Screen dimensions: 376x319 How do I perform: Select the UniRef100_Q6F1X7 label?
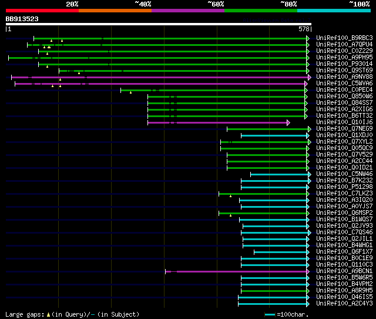[x=344, y=252]
